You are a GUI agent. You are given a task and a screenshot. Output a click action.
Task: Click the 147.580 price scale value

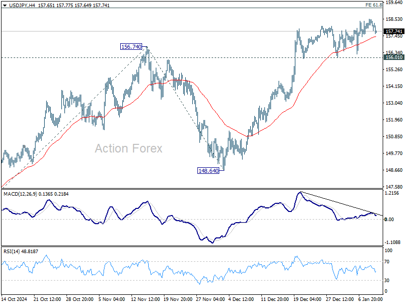394,187
